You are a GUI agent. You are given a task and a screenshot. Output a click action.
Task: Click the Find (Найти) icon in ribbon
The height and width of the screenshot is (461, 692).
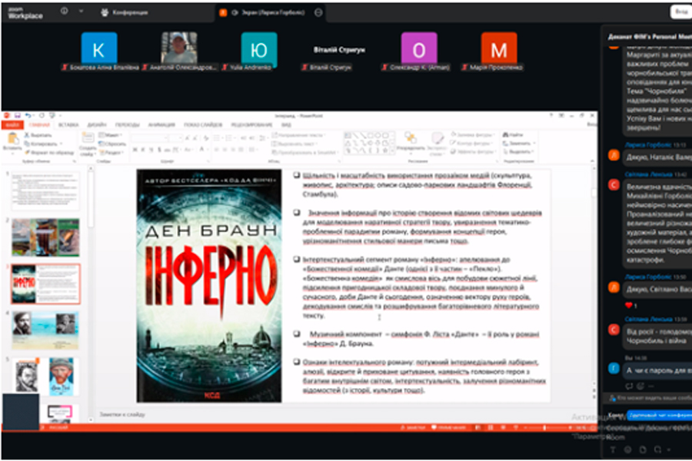[x=505, y=135]
